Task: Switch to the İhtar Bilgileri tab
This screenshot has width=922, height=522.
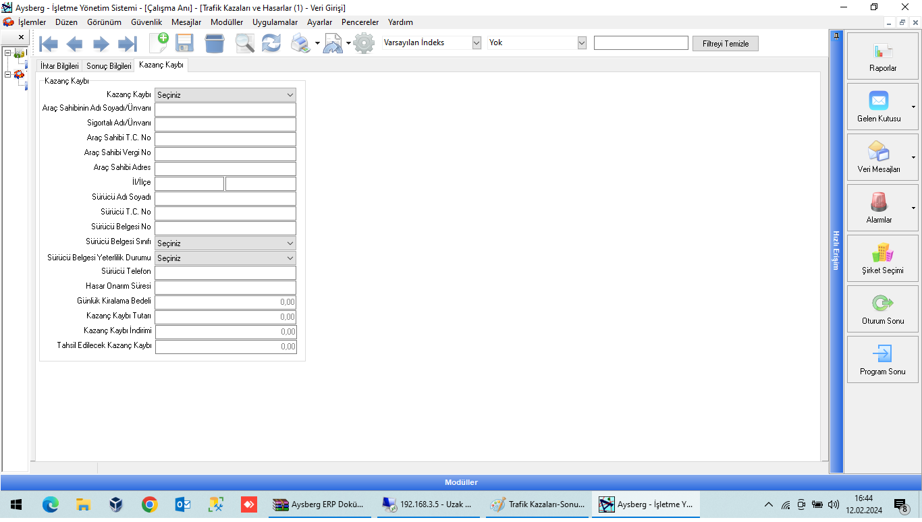Action: click(x=59, y=66)
